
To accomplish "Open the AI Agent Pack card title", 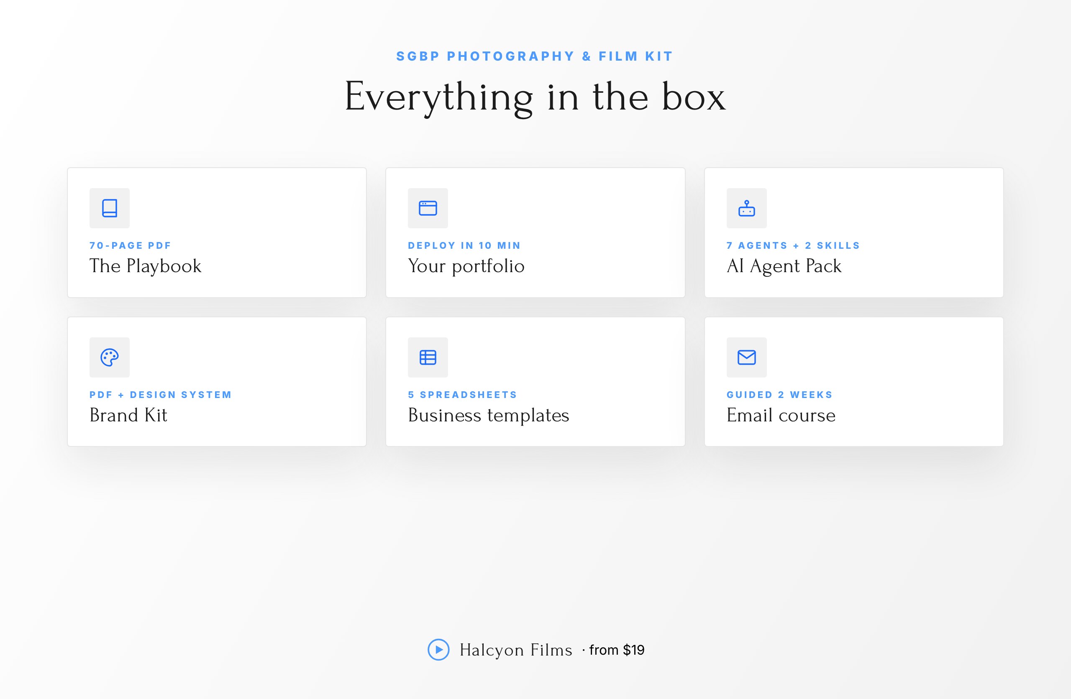I will [x=784, y=266].
